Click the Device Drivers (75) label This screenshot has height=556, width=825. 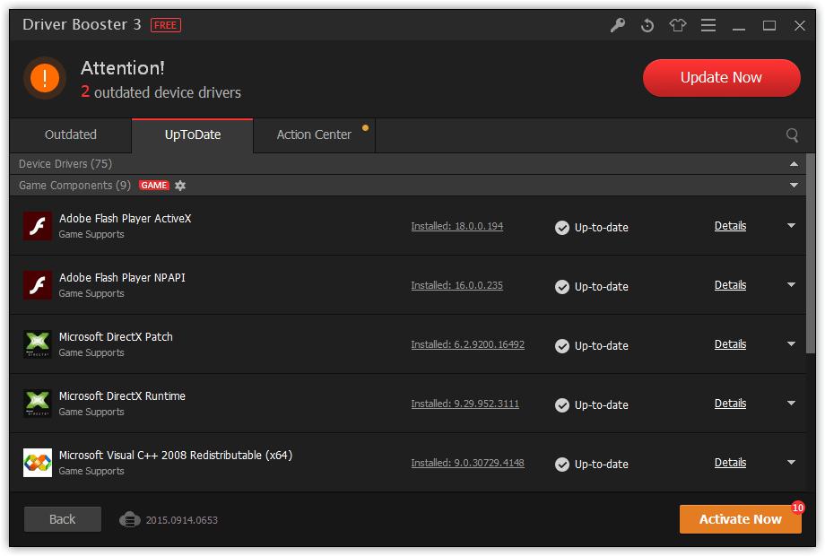(x=65, y=164)
